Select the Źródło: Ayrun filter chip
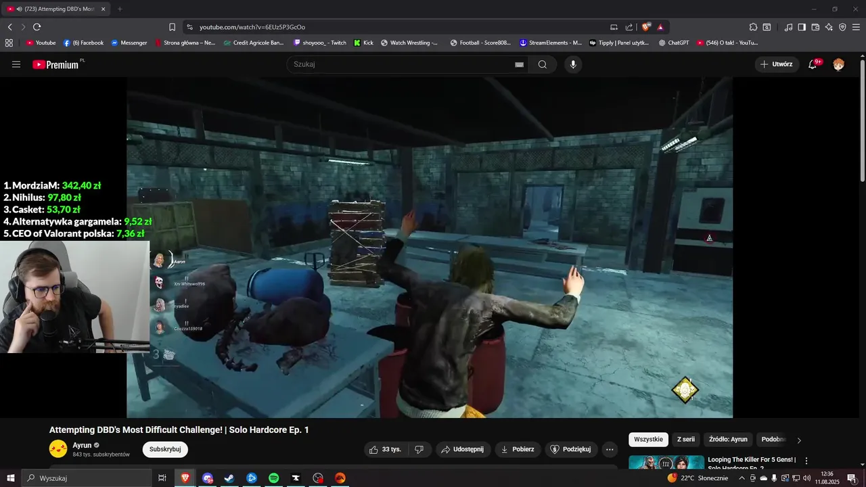 click(728, 440)
